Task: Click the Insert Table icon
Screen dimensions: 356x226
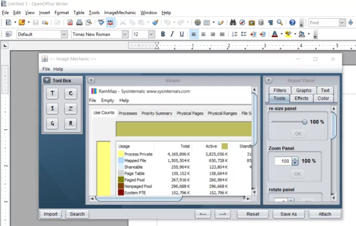Action: [x=207, y=22]
